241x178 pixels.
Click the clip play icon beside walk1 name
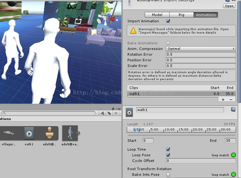tap(129, 112)
